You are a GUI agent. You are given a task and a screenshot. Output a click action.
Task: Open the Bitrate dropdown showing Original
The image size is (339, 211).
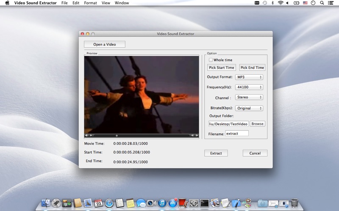[249, 108]
